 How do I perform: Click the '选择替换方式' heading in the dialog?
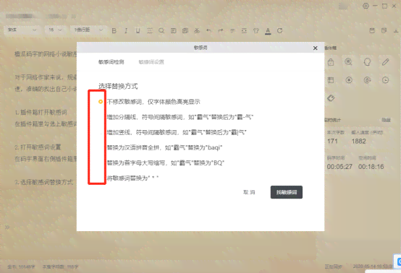[118, 86]
